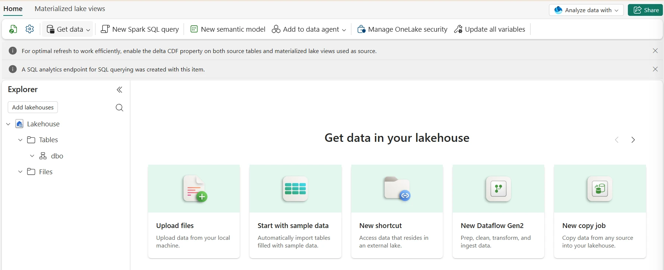Screen dimensions: 664x270
Task: Click the Tables folder icon
Action: (31, 140)
